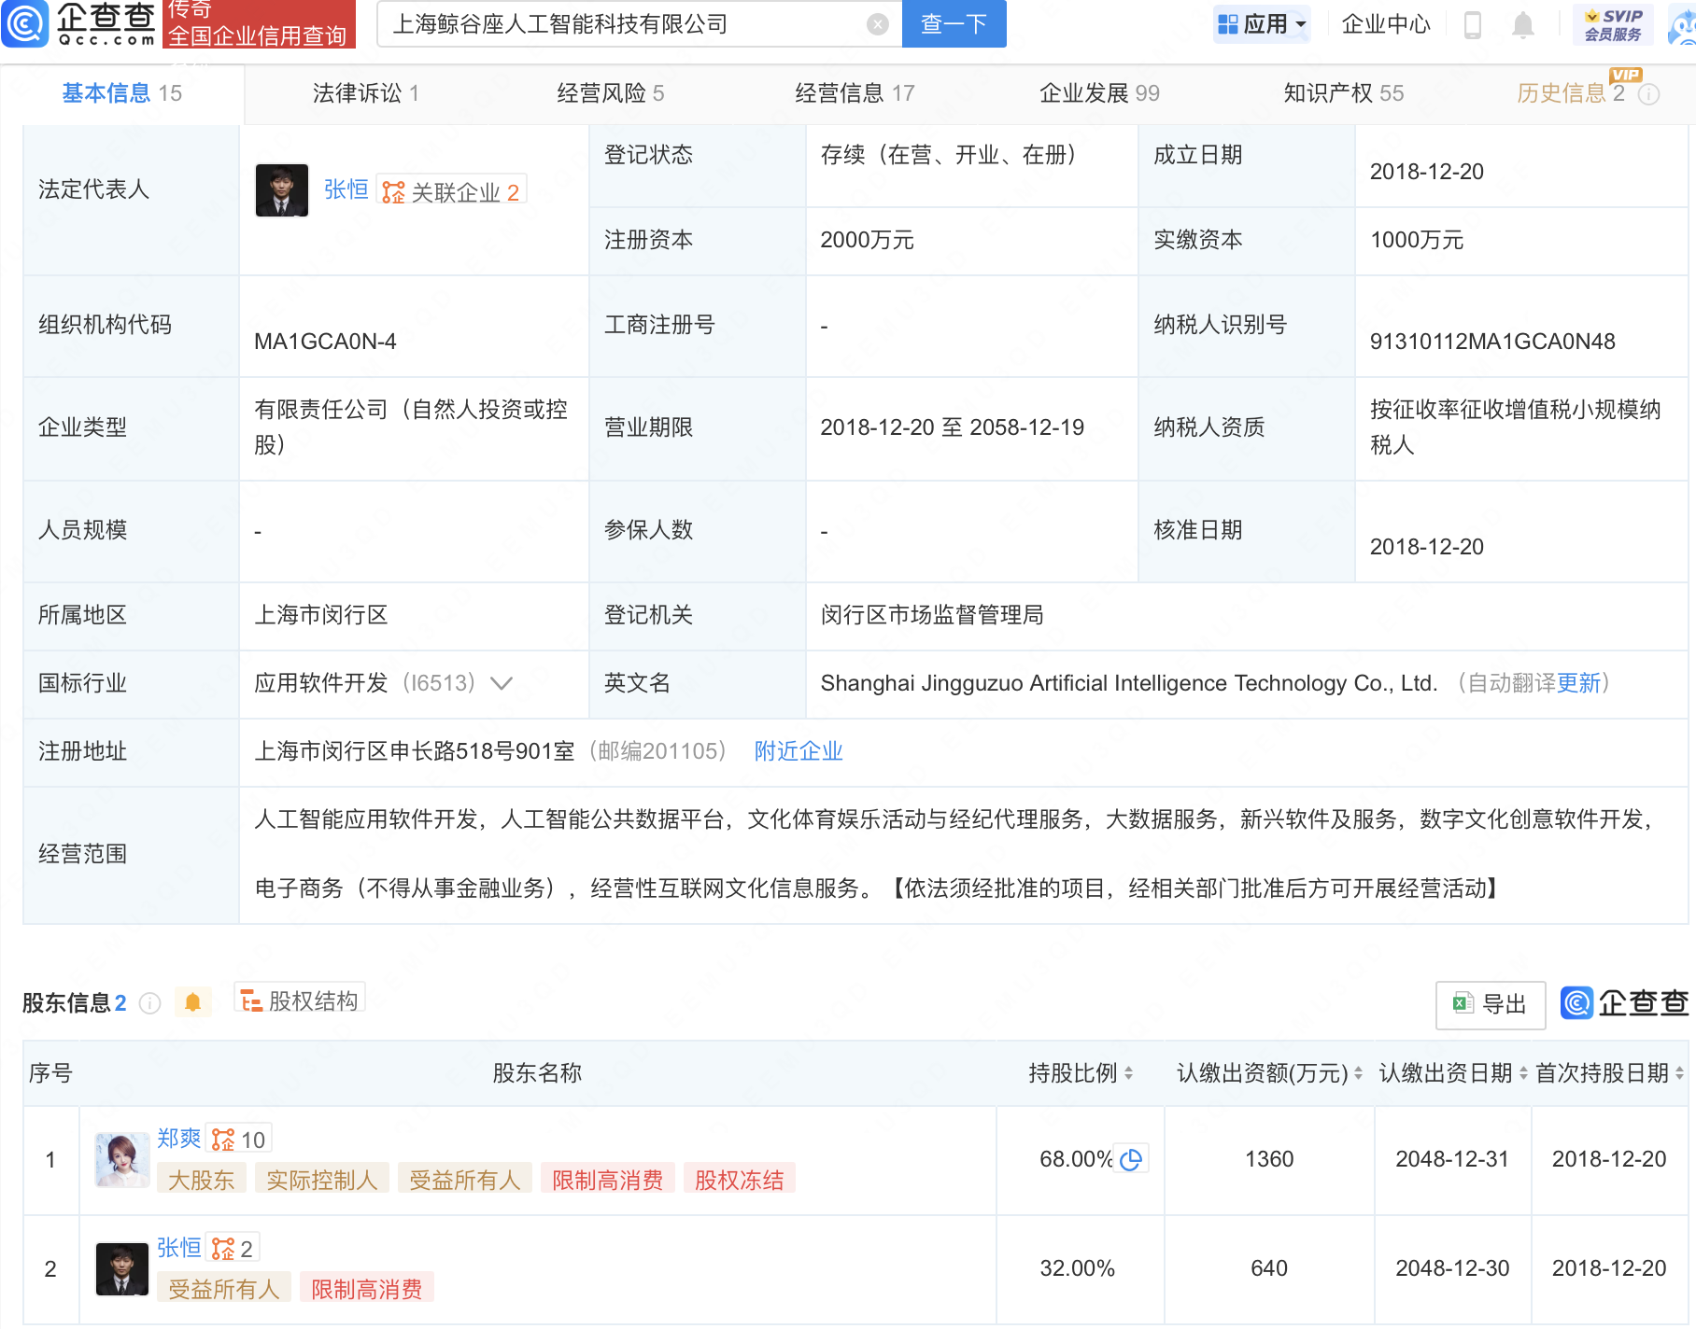Click the 更新 link after English name

[1578, 683]
